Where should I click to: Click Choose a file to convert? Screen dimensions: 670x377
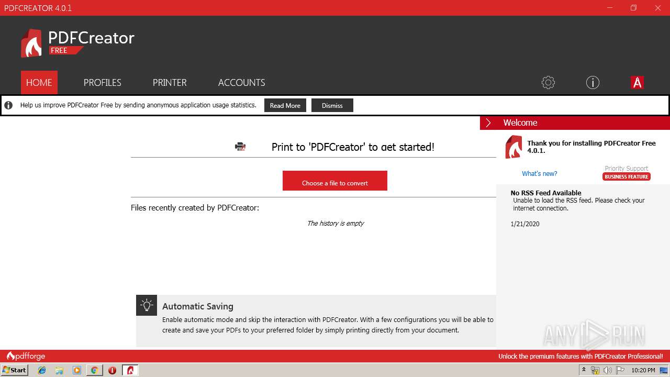335,181
